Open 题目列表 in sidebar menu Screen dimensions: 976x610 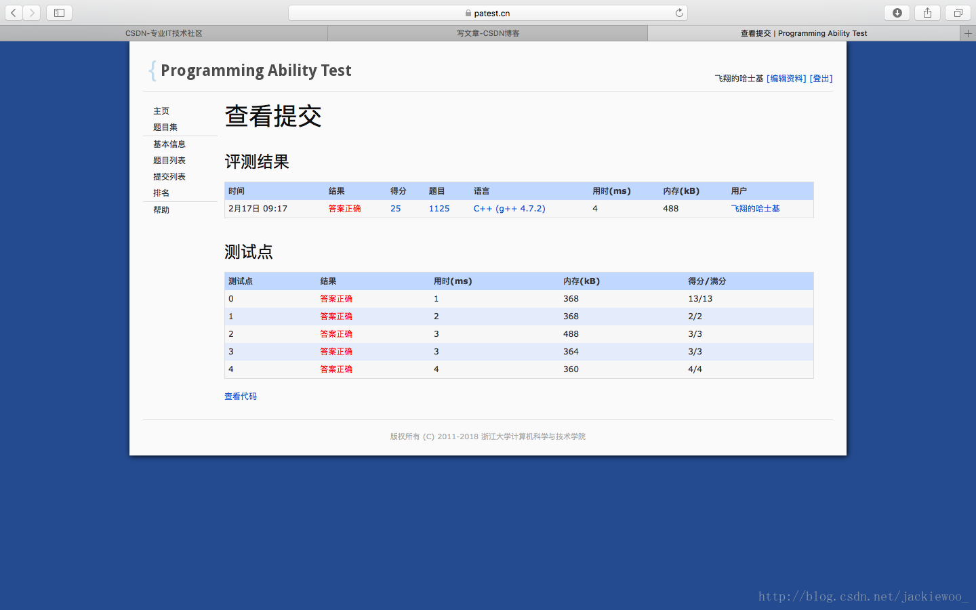(169, 161)
